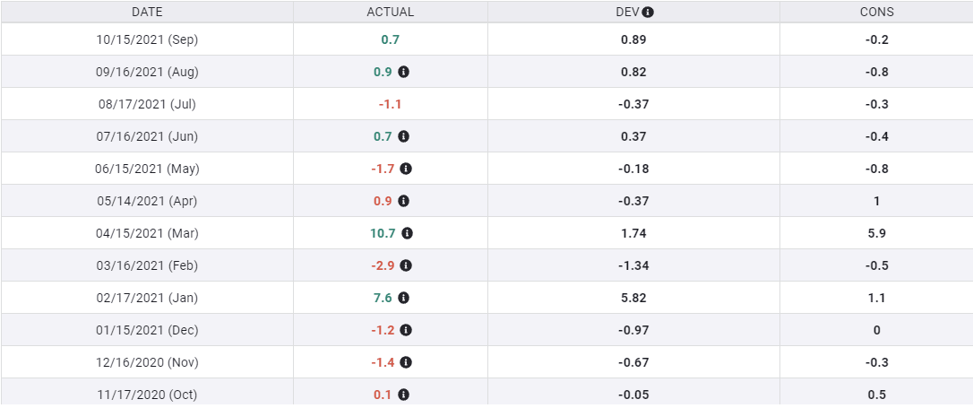
Task: Click info icon beside 0.1 for Oct
Action: click(x=404, y=395)
